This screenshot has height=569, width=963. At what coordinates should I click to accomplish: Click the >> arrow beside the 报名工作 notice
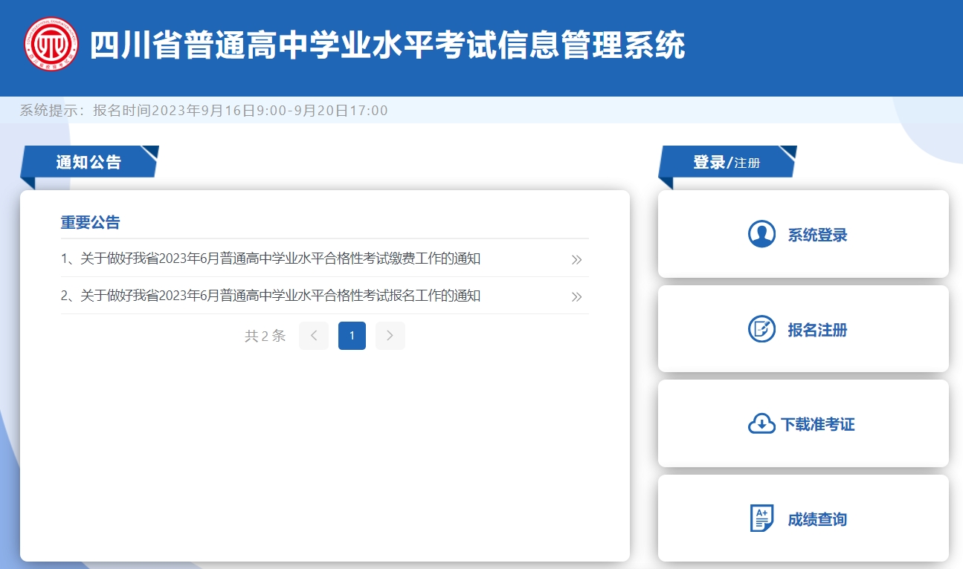[x=576, y=296]
